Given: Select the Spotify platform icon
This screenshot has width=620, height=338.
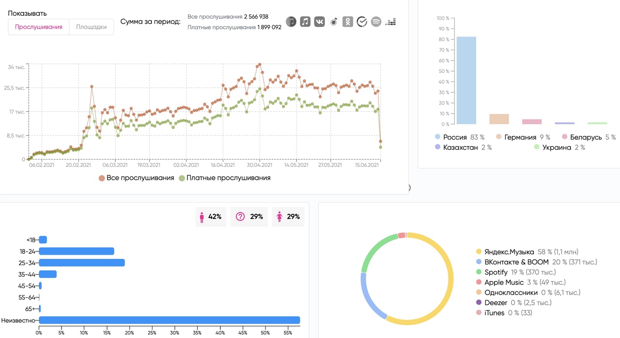Looking at the screenshot, I should (x=376, y=22).
